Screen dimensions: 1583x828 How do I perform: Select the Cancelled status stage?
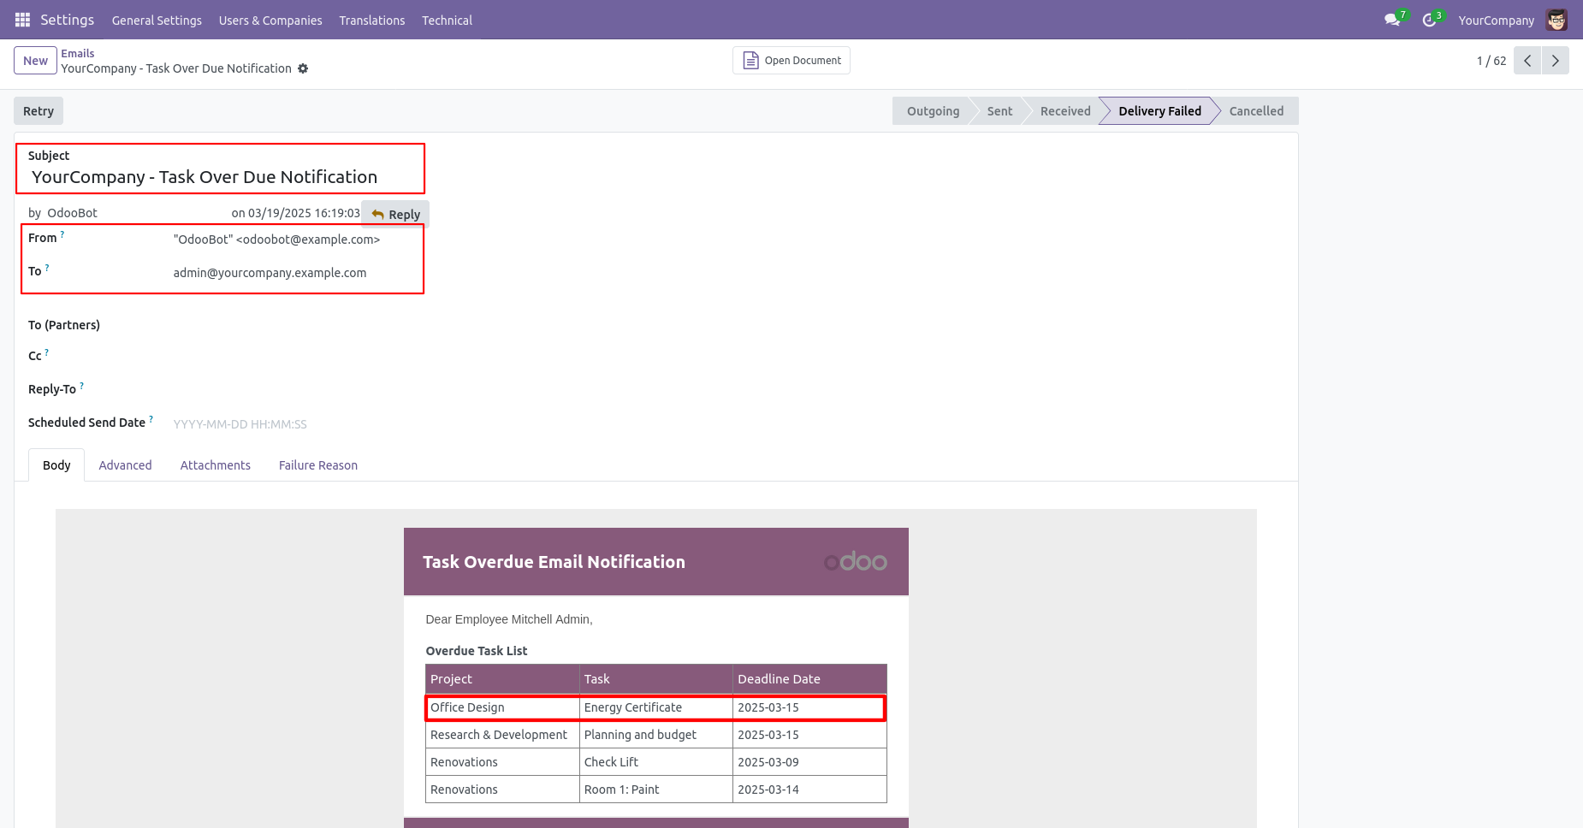1256,111
